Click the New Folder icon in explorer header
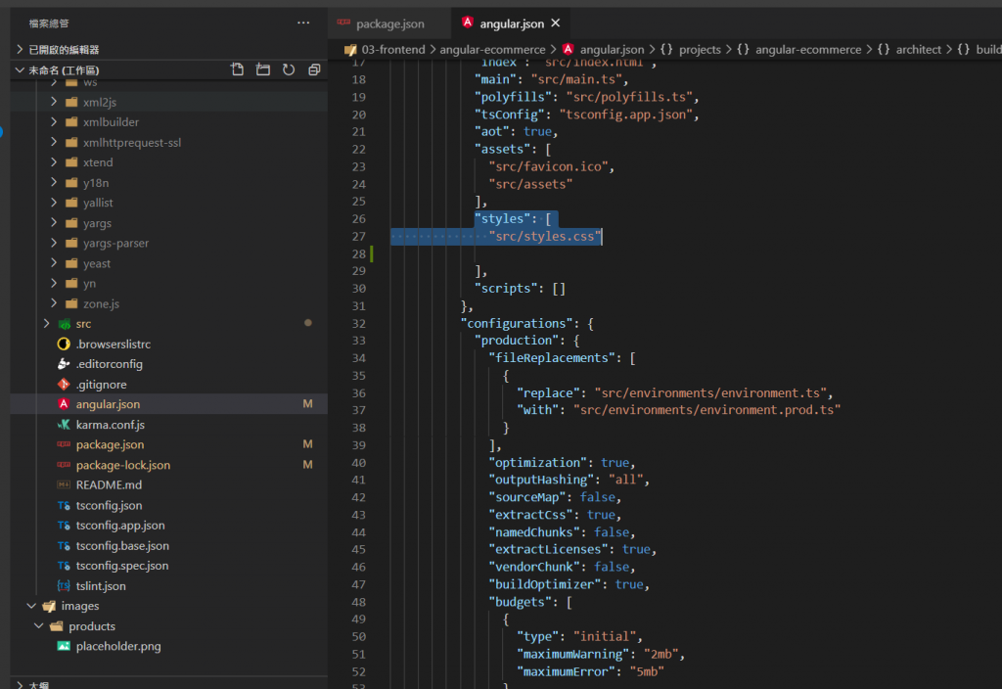This screenshot has width=1002, height=689. [x=262, y=69]
